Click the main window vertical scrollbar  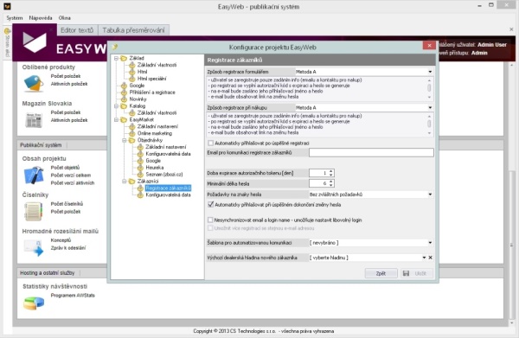(x=512, y=194)
